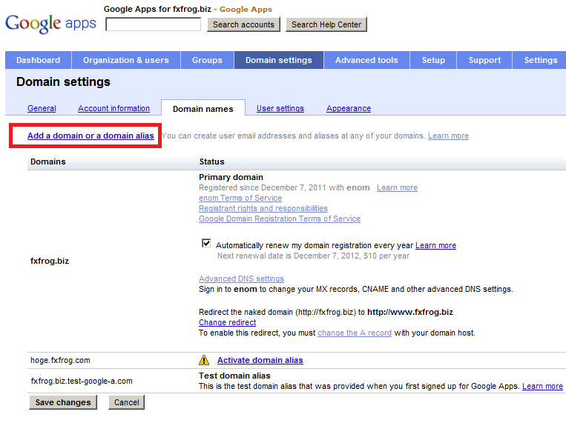Focus the account search text field
Image resolution: width=566 pixels, height=423 pixels.
[154, 24]
